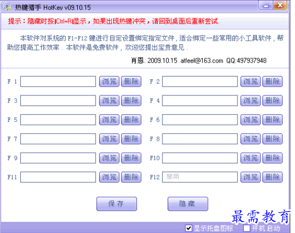The height and width of the screenshot is (233, 295).
Task: Browse (浏览) a file for F4
Action: coord(251,101)
